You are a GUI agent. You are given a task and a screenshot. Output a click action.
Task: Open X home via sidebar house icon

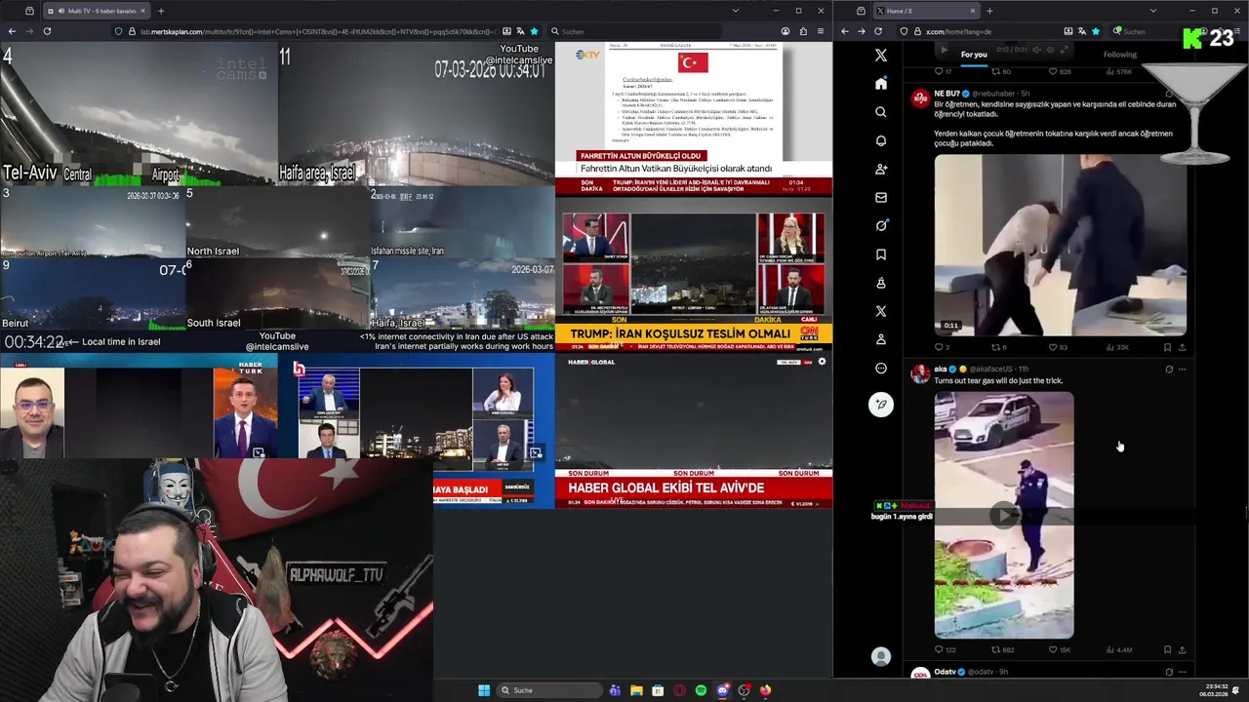881,84
